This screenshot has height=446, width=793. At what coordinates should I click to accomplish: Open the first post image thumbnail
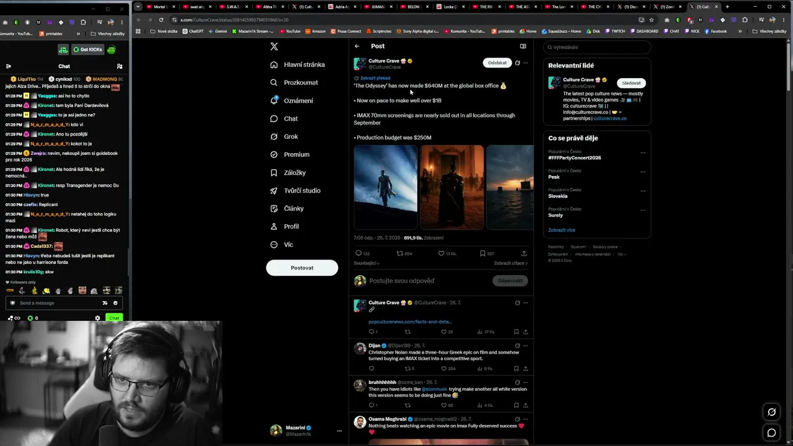coord(385,187)
